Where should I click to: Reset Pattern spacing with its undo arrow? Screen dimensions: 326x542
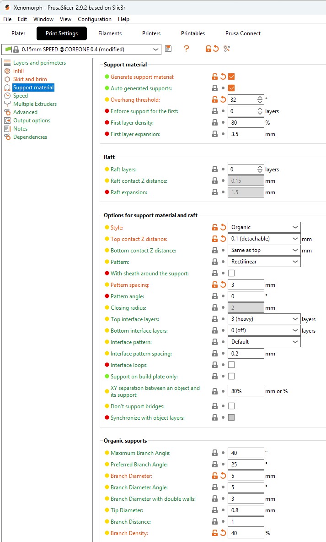(x=223, y=285)
